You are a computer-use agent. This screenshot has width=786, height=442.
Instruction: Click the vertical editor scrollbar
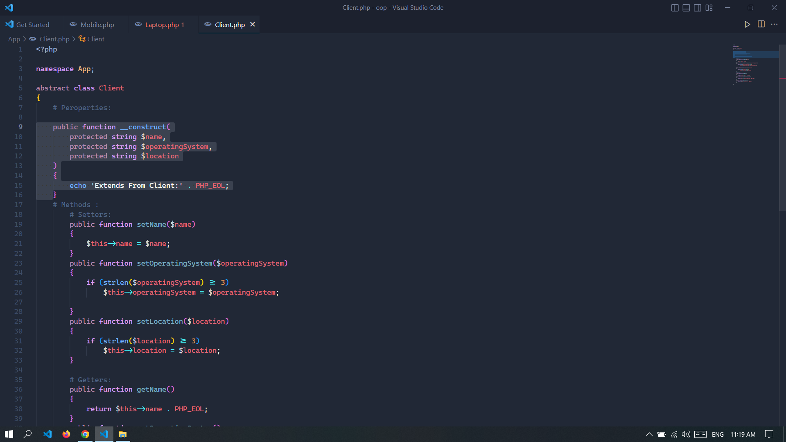click(x=782, y=128)
